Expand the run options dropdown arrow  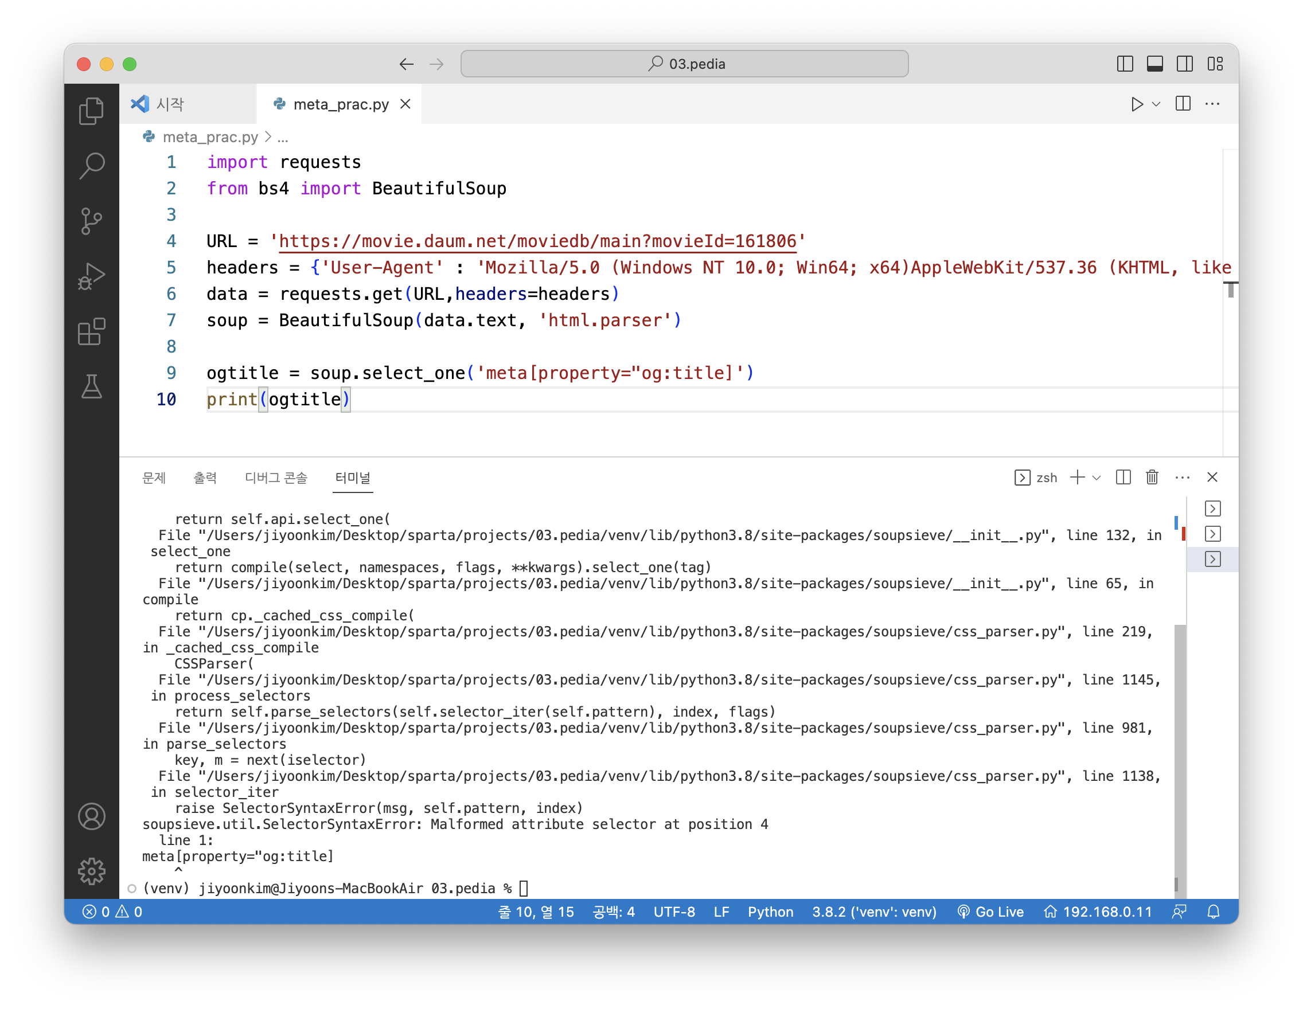1156,104
